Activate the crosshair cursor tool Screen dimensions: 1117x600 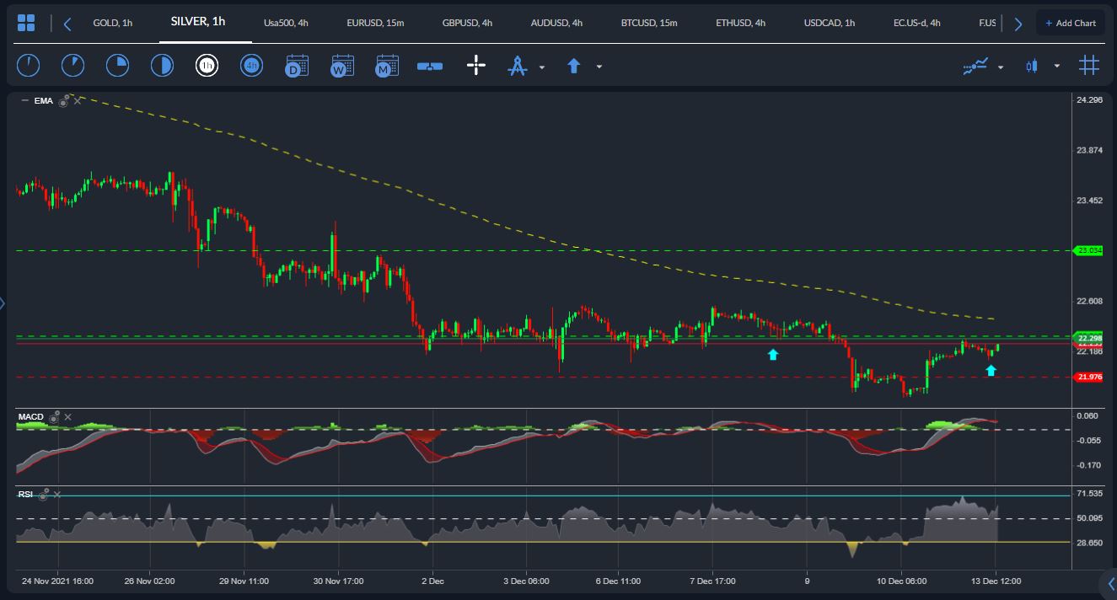476,66
